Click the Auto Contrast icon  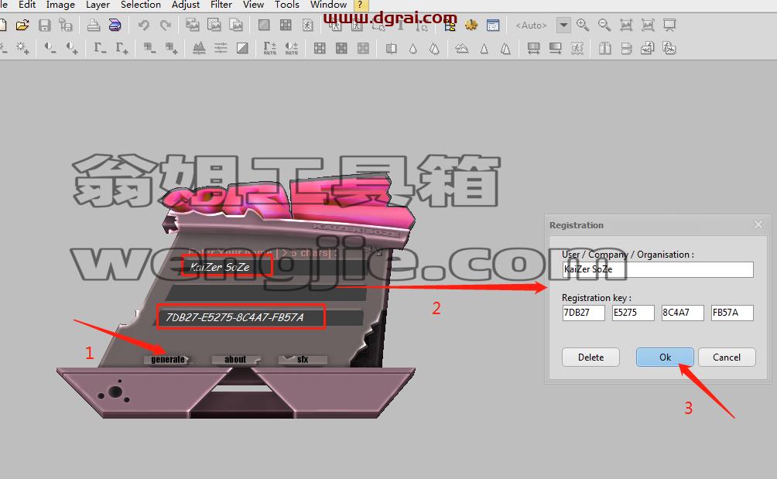[292, 48]
